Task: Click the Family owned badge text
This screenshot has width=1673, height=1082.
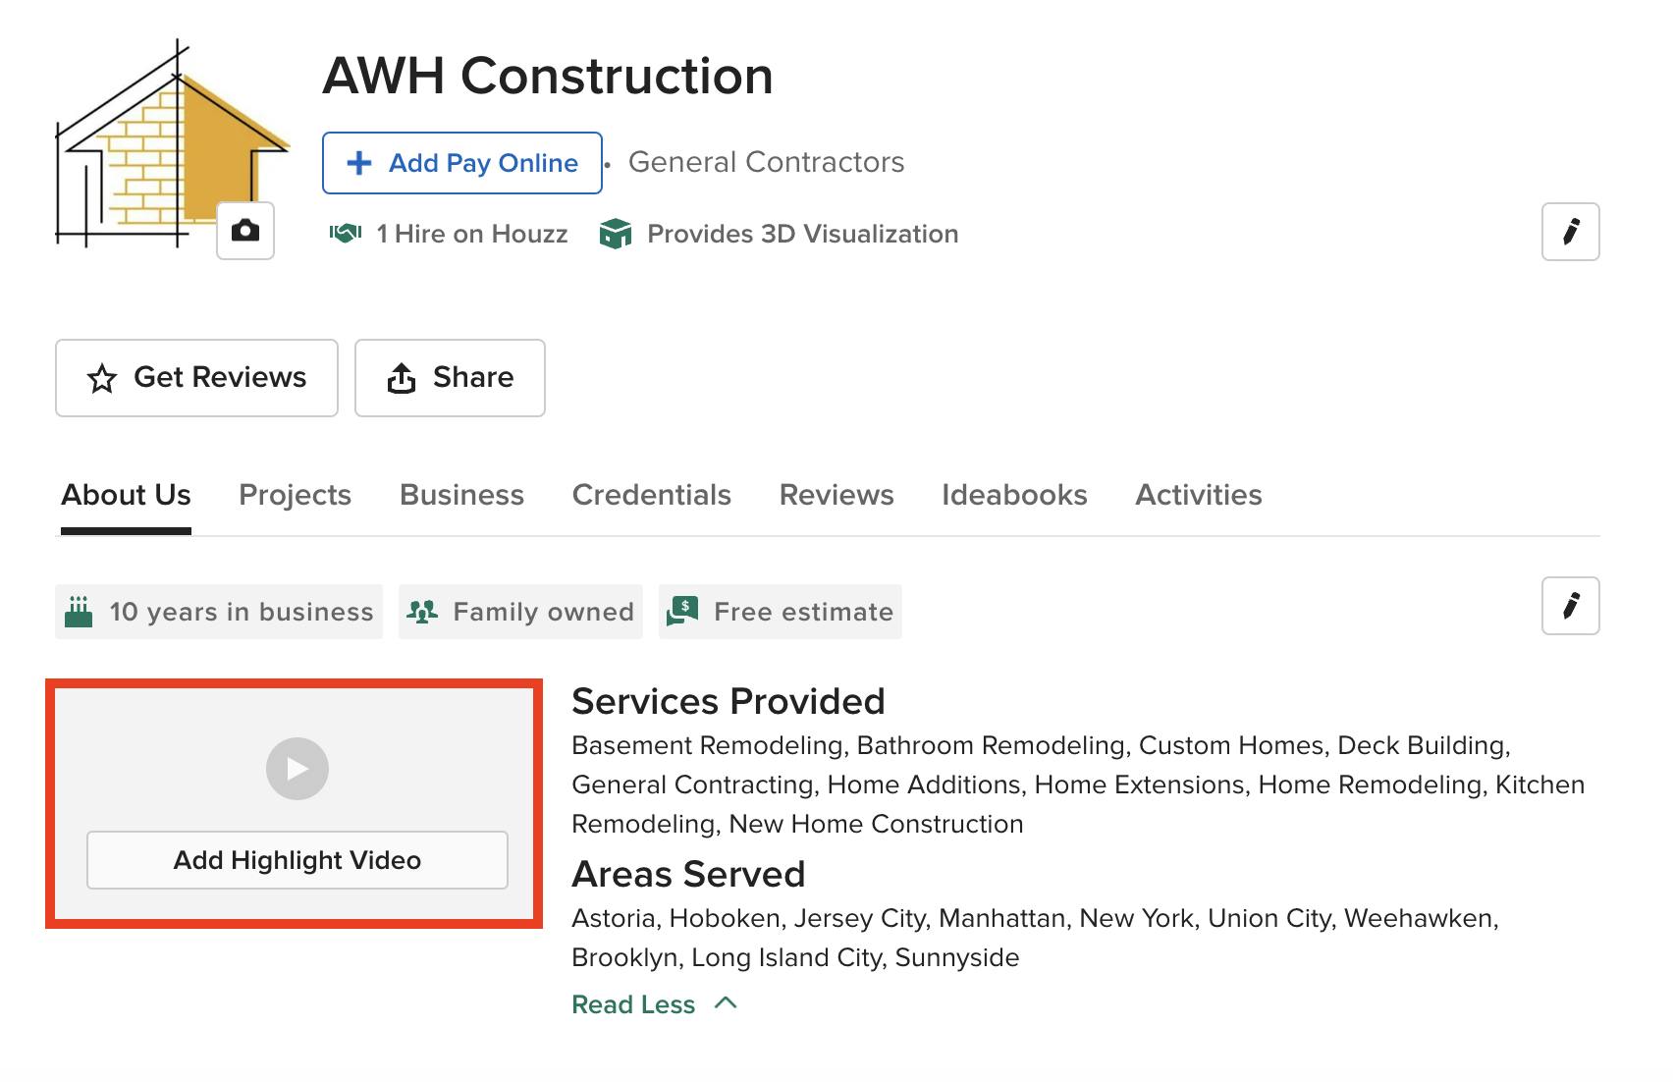Action: coord(544,612)
